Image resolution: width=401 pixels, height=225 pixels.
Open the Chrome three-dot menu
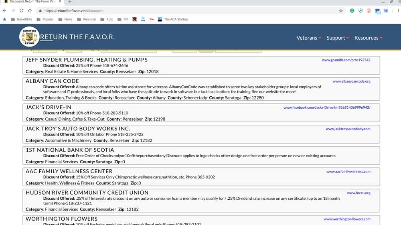click(x=398, y=11)
